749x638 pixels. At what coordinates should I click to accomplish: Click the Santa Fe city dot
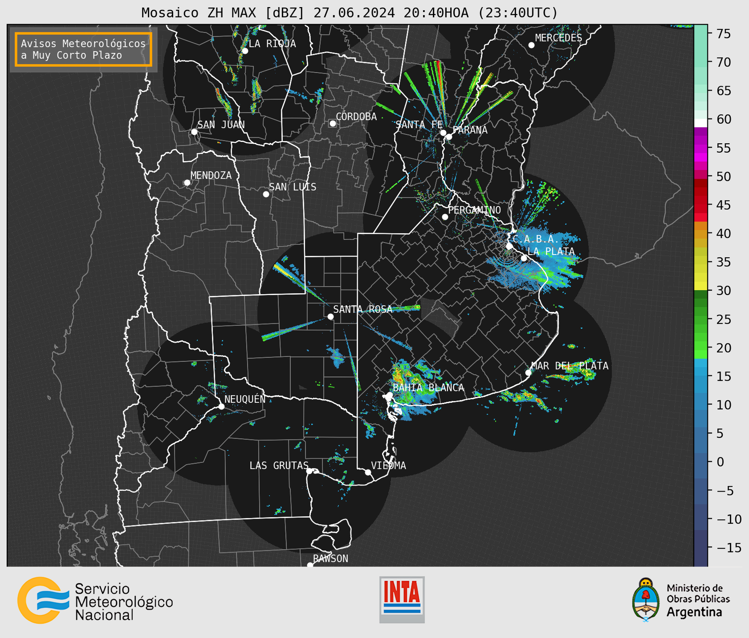[x=443, y=133]
